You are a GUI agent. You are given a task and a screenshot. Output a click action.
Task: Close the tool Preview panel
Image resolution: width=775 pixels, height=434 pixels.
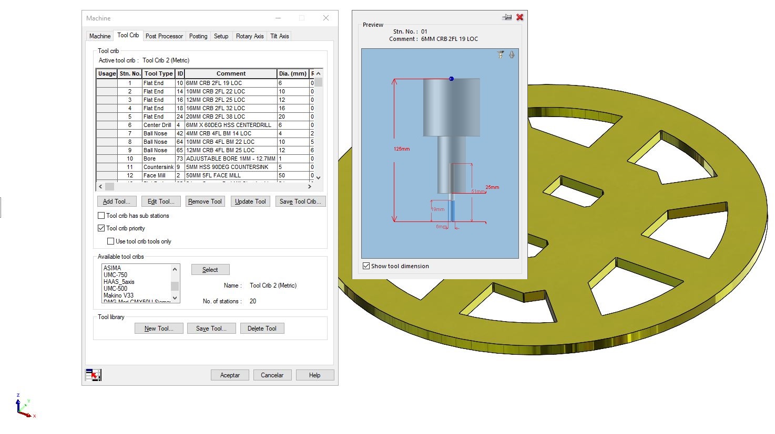pos(520,17)
